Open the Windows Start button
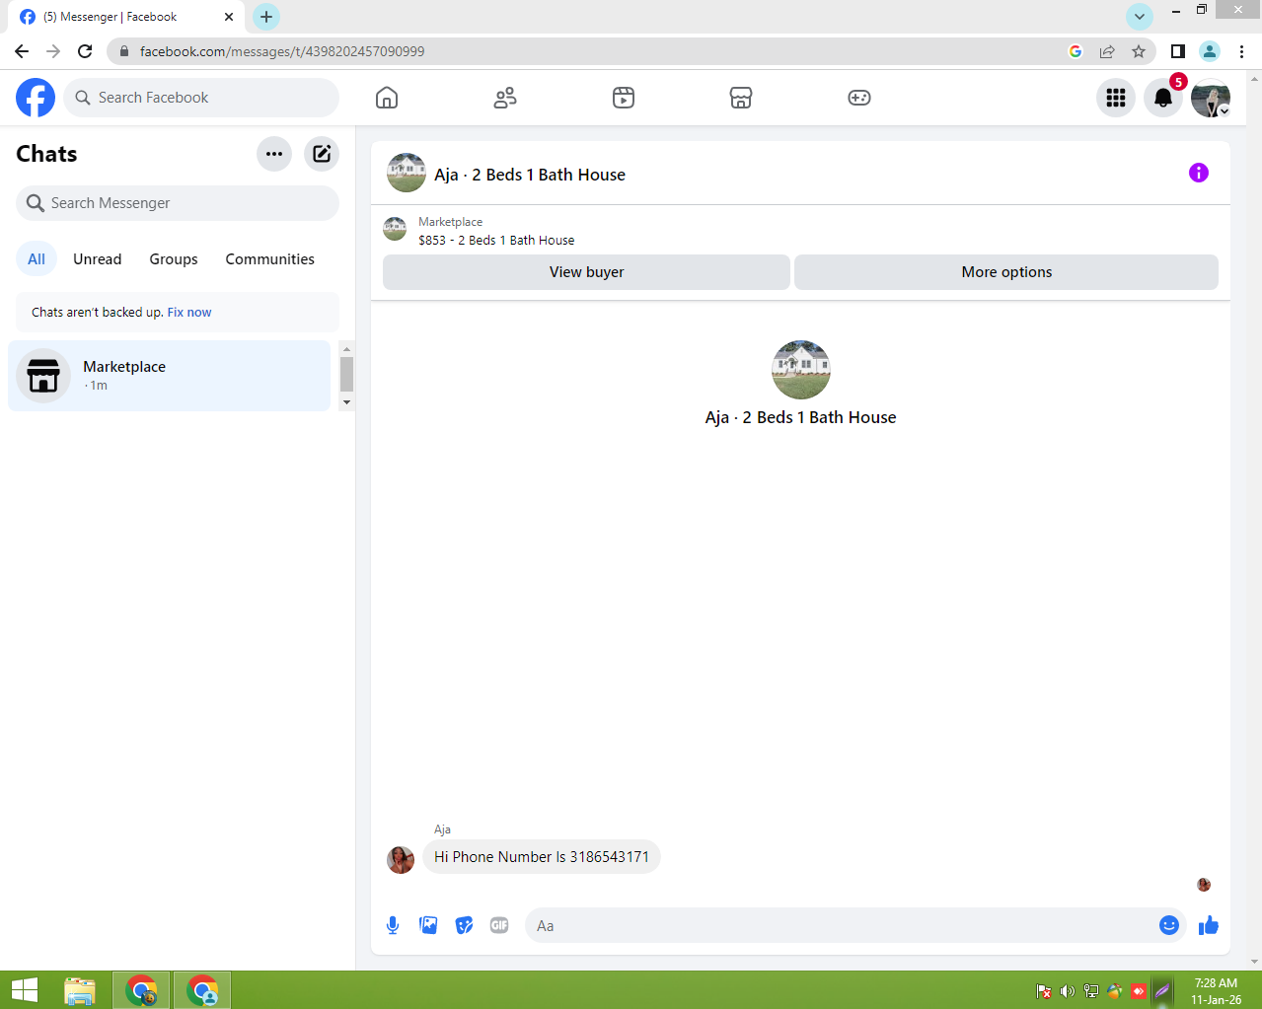The image size is (1262, 1009). tap(25, 990)
